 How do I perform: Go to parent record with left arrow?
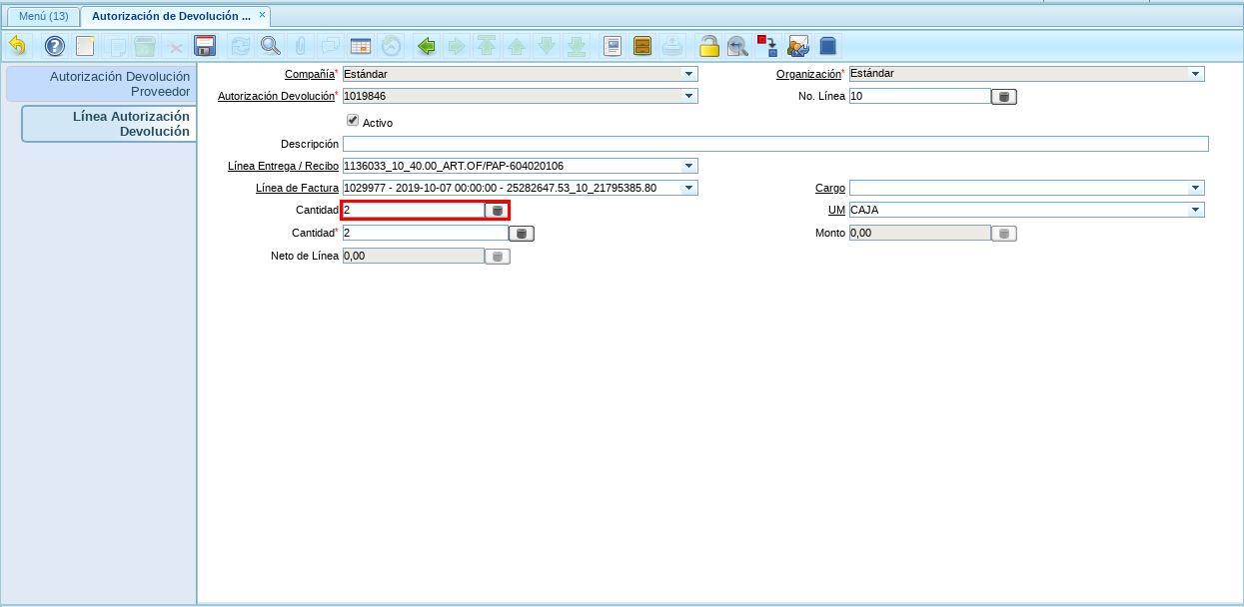coord(427,46)
